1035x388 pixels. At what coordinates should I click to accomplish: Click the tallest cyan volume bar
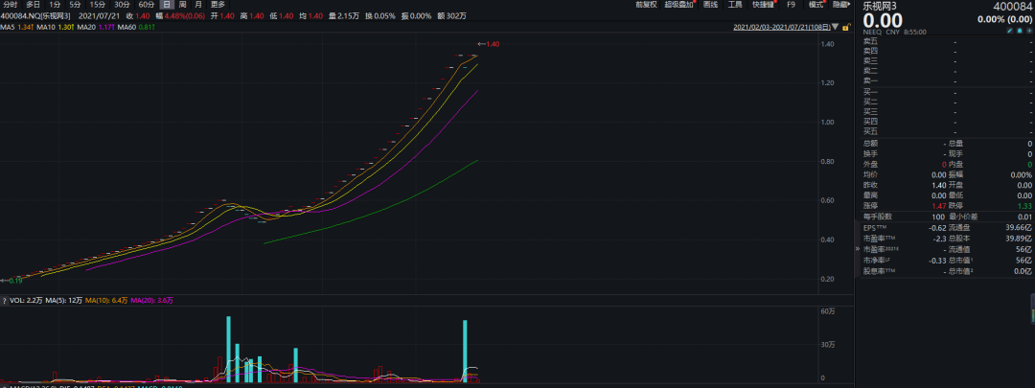click(228, 349)
